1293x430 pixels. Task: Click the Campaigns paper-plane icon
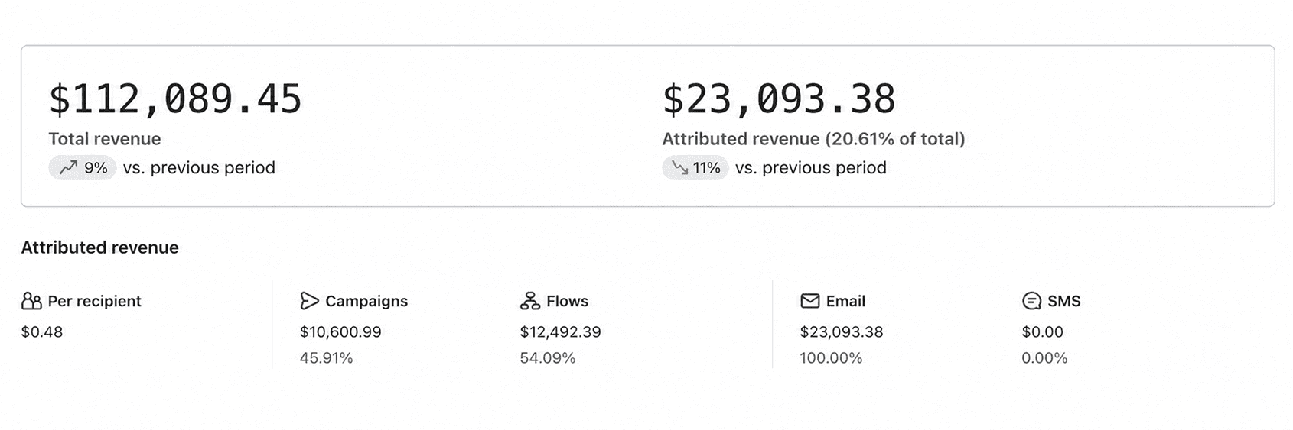(309, 301)
